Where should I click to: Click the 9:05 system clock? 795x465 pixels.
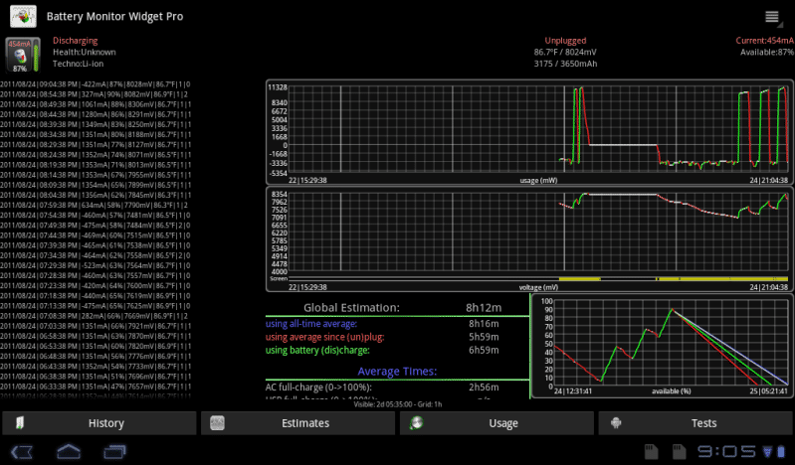726,451
